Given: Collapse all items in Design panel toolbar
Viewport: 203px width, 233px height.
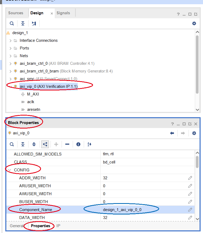Looking at the screenshot, I should coord(23,24).
